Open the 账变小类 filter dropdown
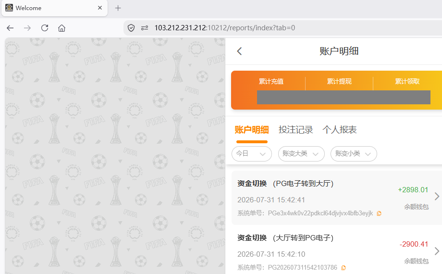 click(x=354, y=154)
